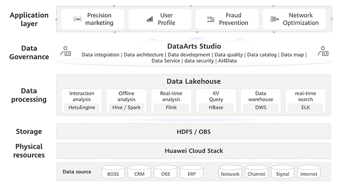Click the real-time search label
This screenshot has width=337, height=187.
(305, 96)
